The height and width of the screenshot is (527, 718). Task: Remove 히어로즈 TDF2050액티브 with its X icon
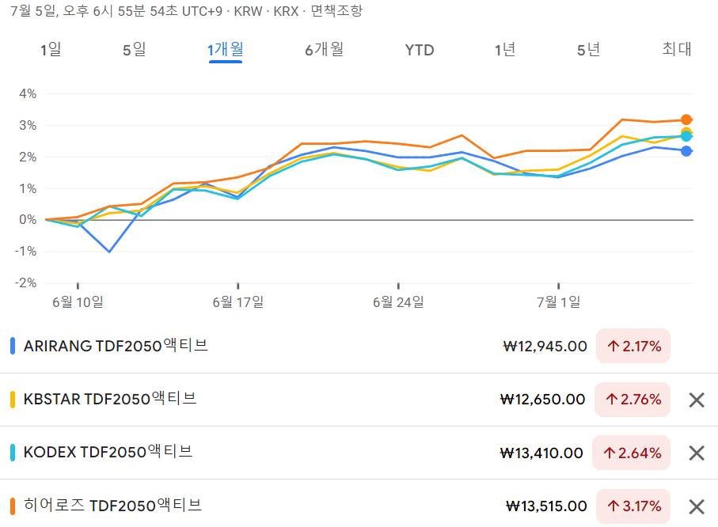(x=697, y=506)
